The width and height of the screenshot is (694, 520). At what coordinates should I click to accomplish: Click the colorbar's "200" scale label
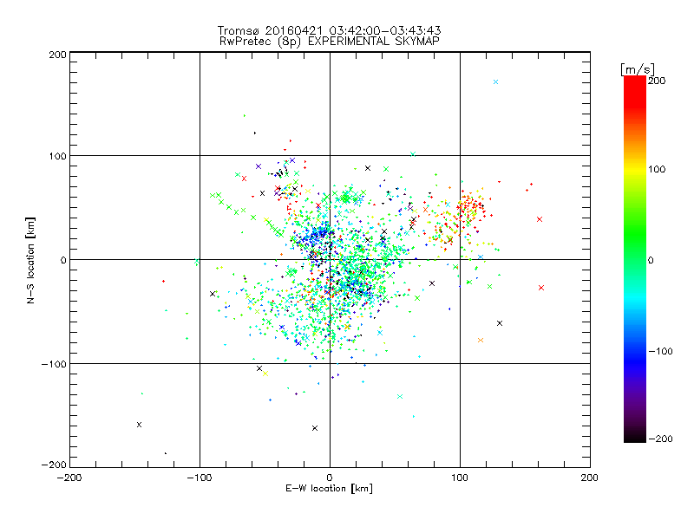pos(657,81)
